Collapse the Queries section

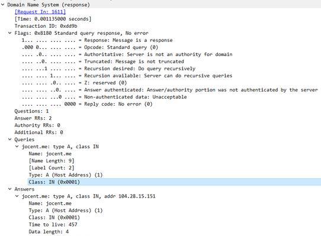(x=9, y=139)
